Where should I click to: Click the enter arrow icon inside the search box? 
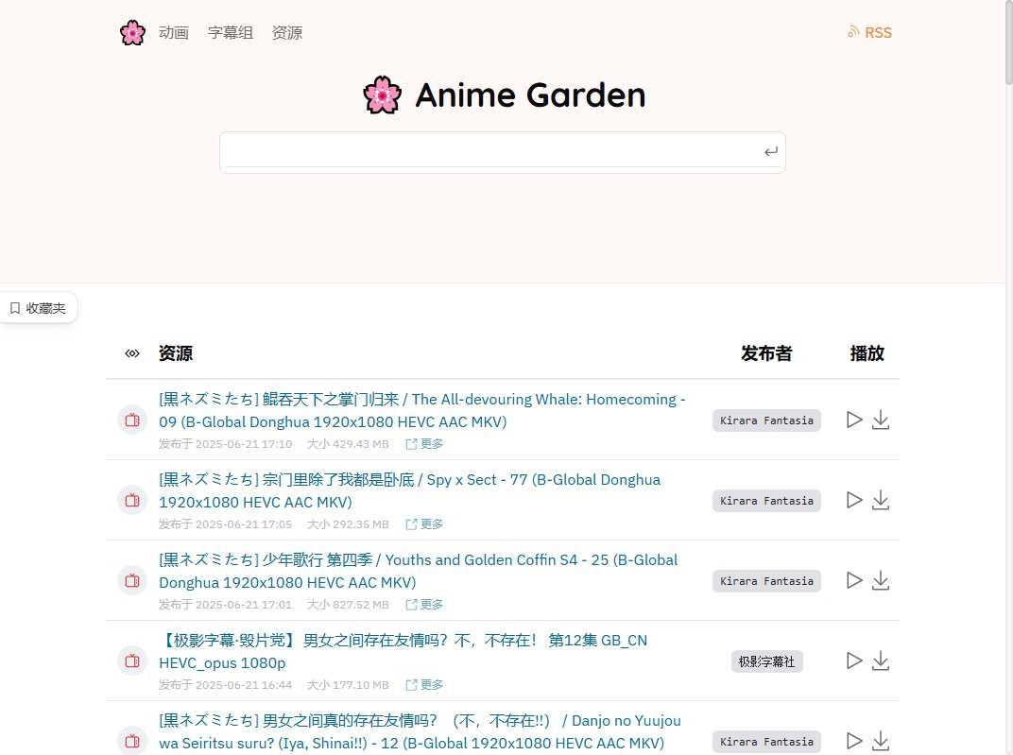click(x=770, y=151)
